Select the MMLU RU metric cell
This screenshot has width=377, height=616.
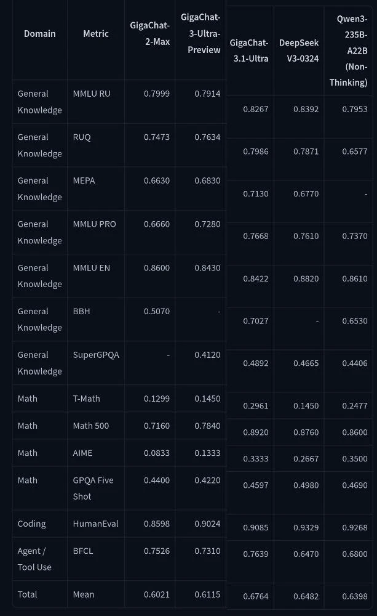(92, 94)
